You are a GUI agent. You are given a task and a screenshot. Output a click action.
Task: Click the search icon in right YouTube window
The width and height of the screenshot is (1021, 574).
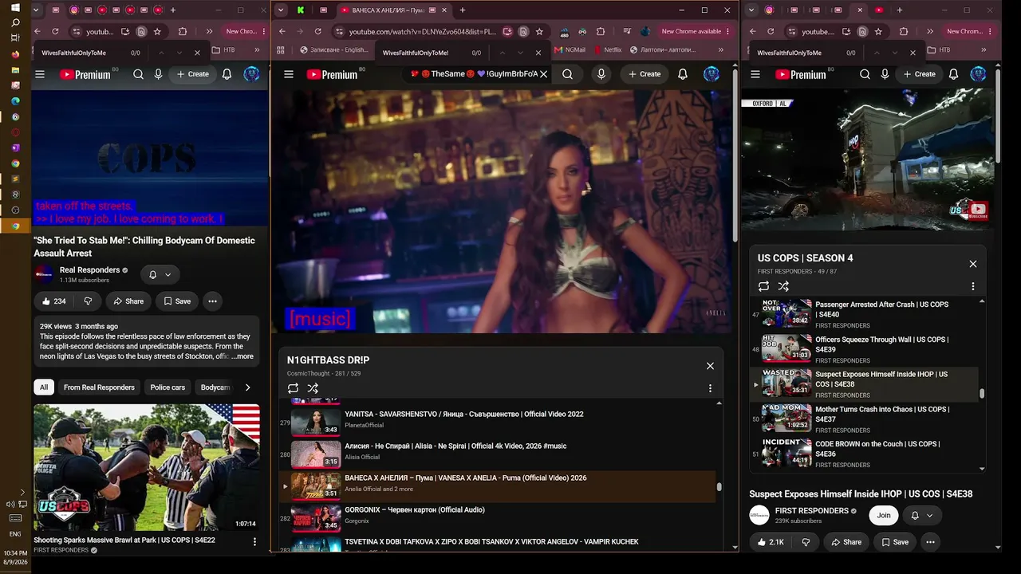point(865,74)
